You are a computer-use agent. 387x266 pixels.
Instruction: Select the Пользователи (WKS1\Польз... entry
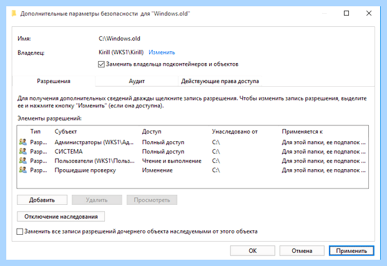pyautogui.click(x=192, y=160)
